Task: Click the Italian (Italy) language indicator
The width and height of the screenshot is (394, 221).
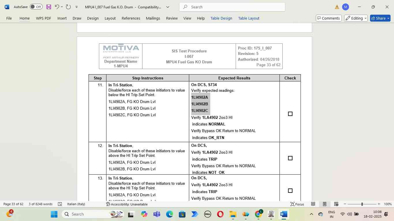Action: (x=76, y=204)
